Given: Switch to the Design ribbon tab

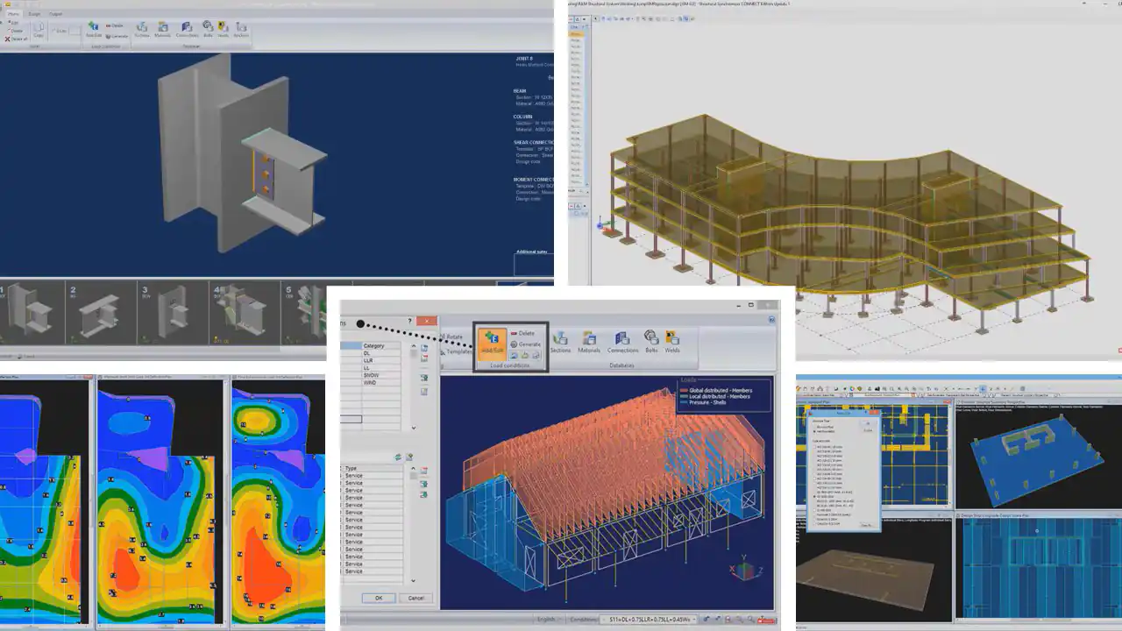Looking at the screenshot, I should [x=34, y=14].
